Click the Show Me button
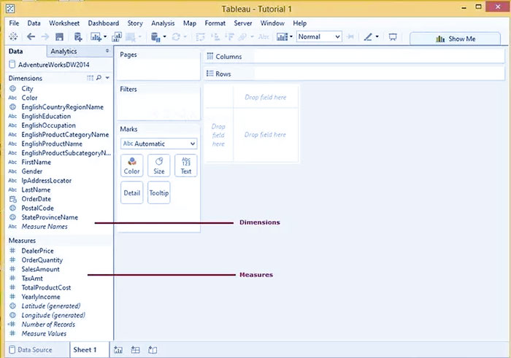The image size is (511, 358). [x=455, y=39]
